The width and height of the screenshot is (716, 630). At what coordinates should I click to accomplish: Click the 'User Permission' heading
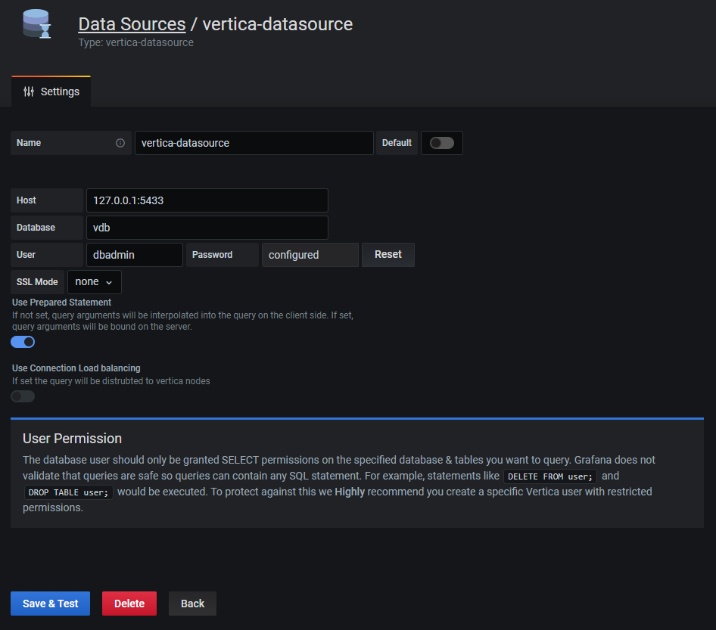(72, 439)
